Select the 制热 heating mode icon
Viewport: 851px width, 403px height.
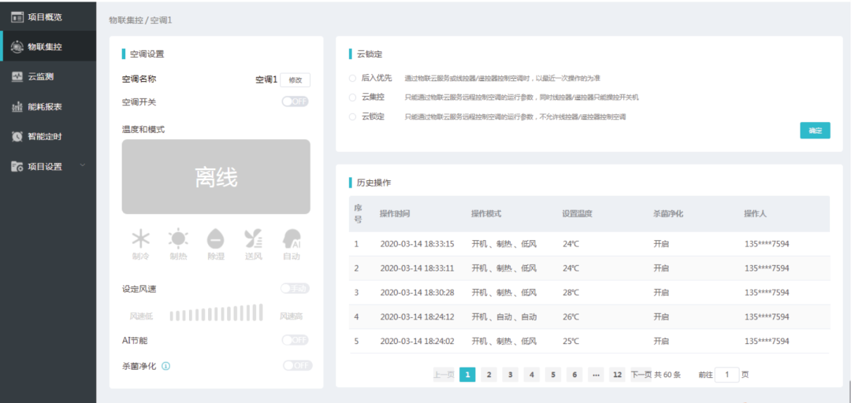point(178,239)
